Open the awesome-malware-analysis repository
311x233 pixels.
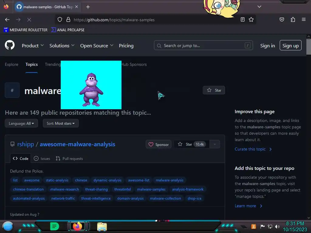click(x=77, y=144)
